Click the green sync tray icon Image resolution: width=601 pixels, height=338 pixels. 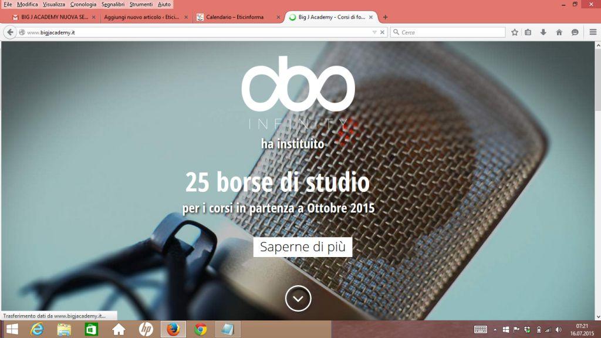pos(528,330)
